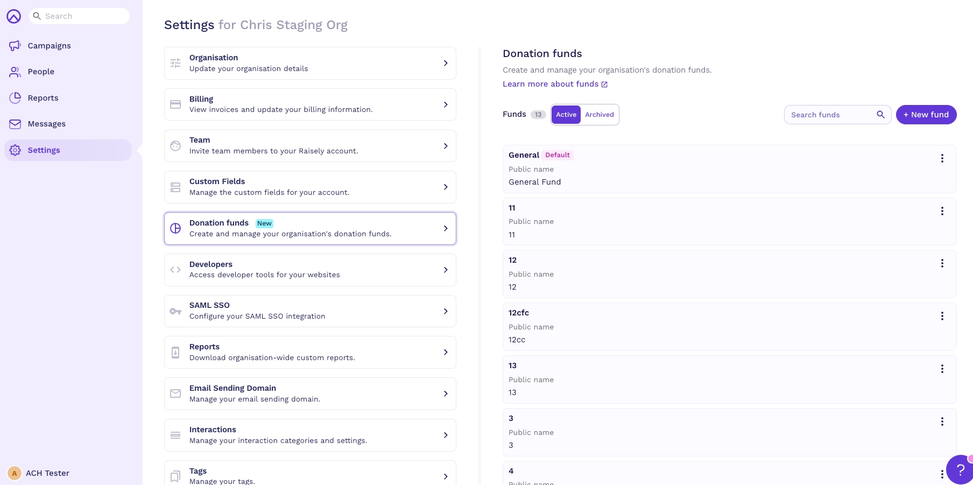Click the People icon in sidebar
The width and height of the screenshot is (973, 485).
click(15, 72)
